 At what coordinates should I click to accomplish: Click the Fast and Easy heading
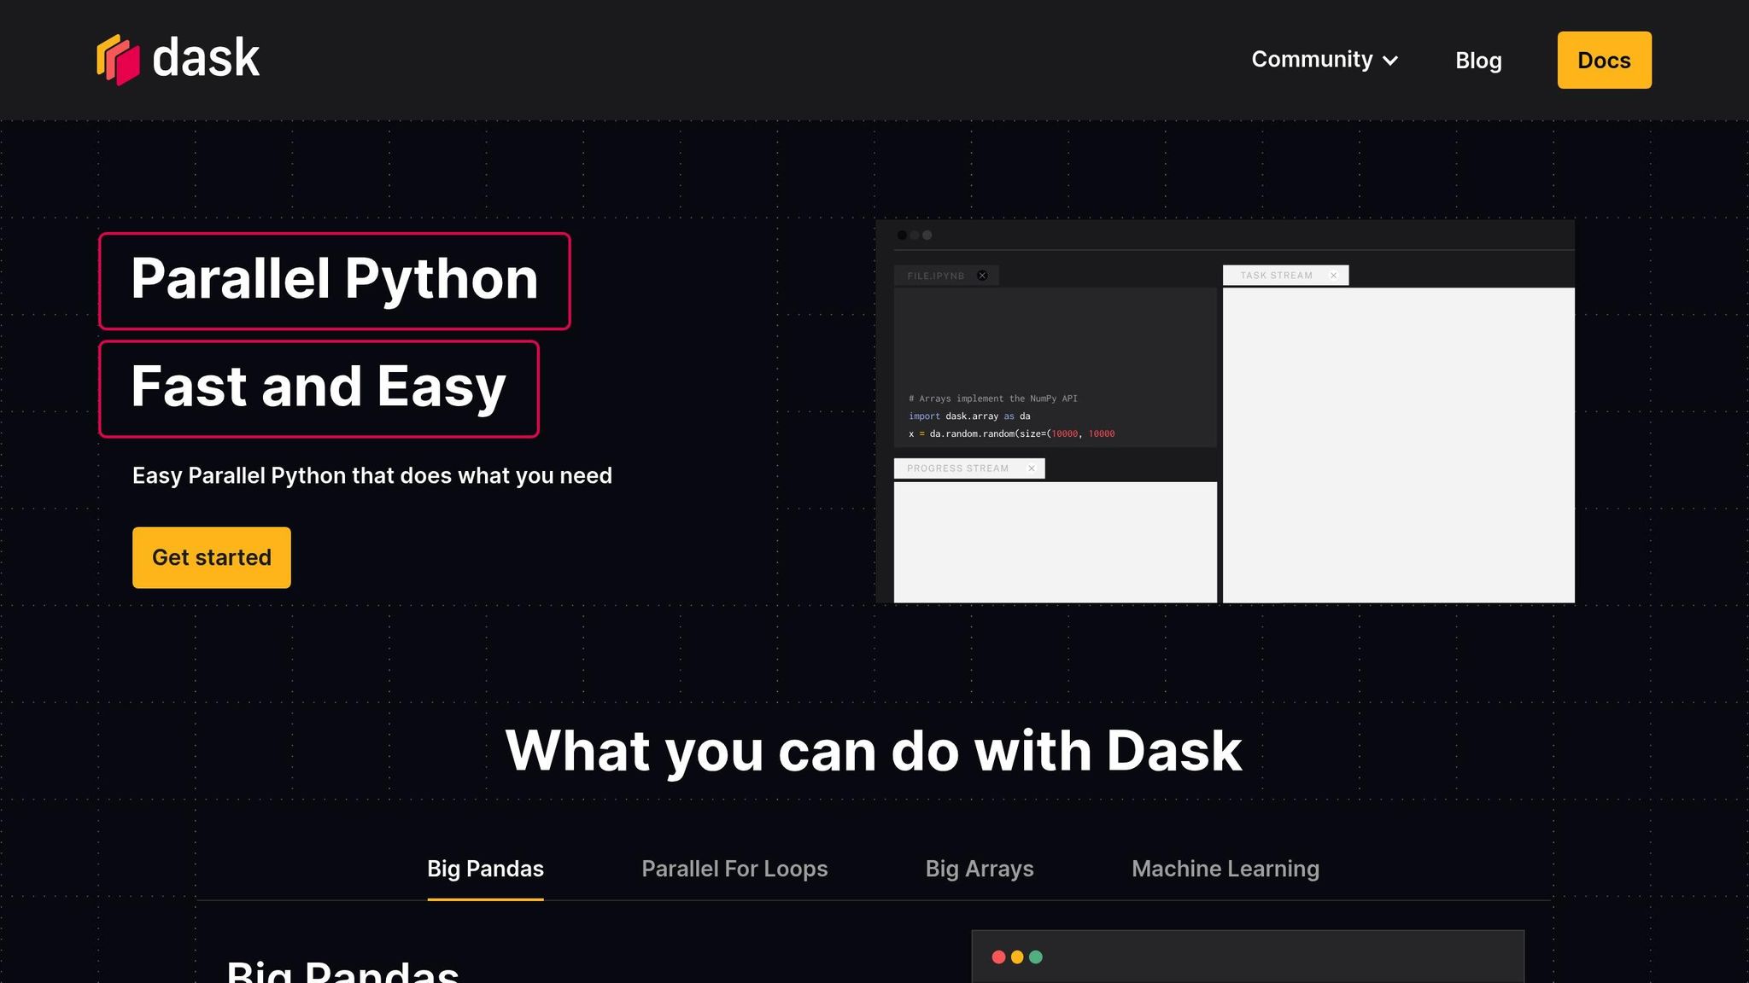pos(319,389)
